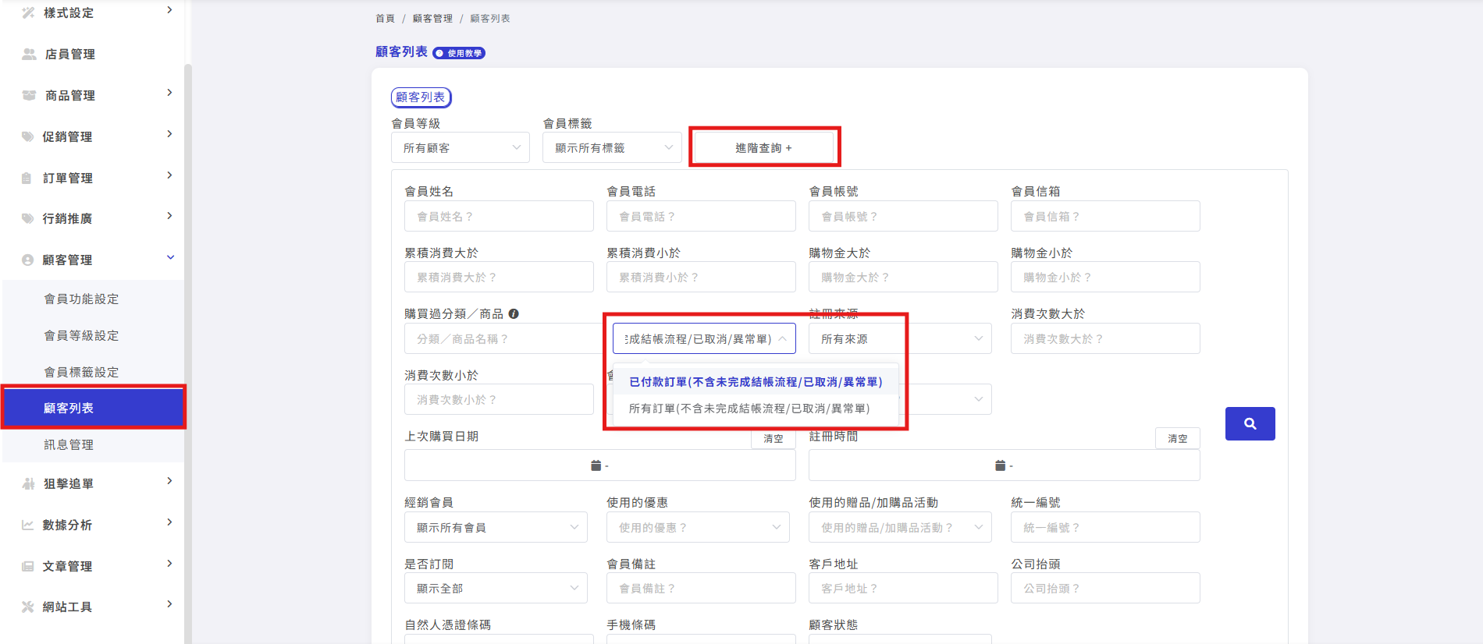Click the 會員姓名 input field
The height and width of the screenshot is (644, 1483).
pyautogui.click(x=499, y=216)
